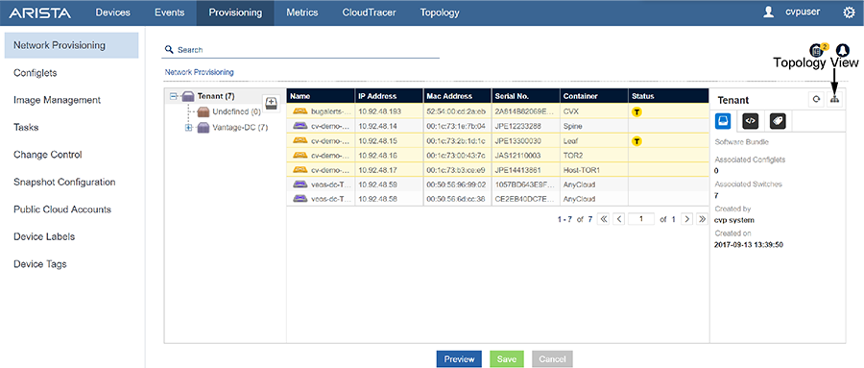Image resolution: width=864 pixels, height=368 pixels.
Task: Click the yellow T status badge for CVX
Action: click(636, 111)
